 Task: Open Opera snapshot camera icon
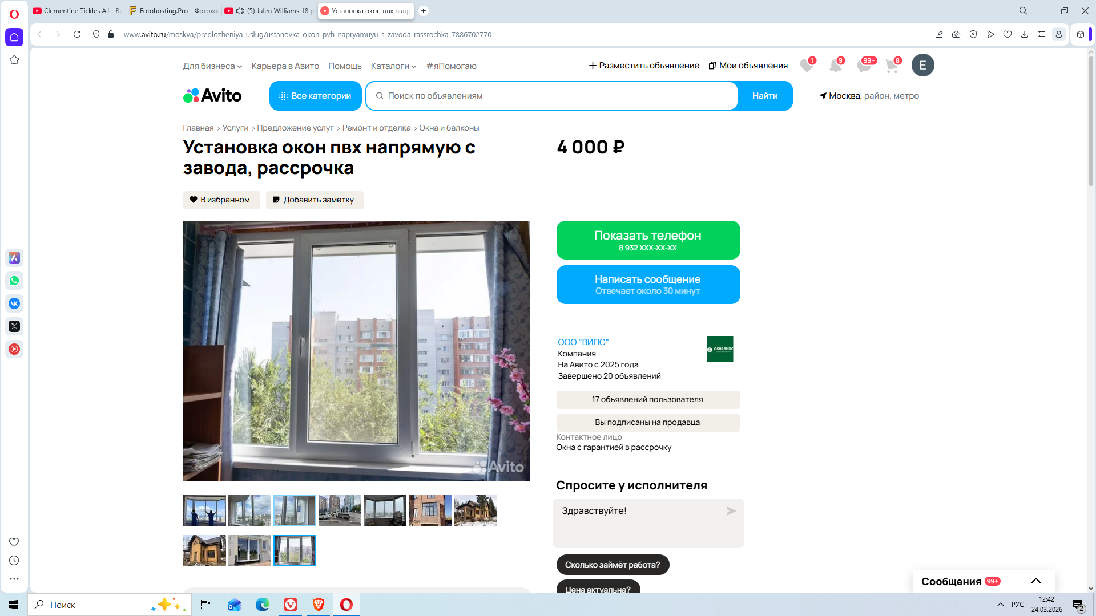956,34
